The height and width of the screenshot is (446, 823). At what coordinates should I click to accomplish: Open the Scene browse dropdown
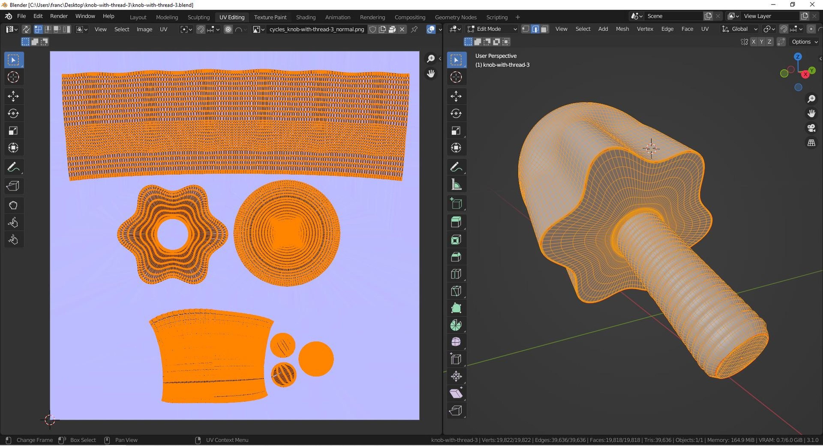[x=637, y=16]
